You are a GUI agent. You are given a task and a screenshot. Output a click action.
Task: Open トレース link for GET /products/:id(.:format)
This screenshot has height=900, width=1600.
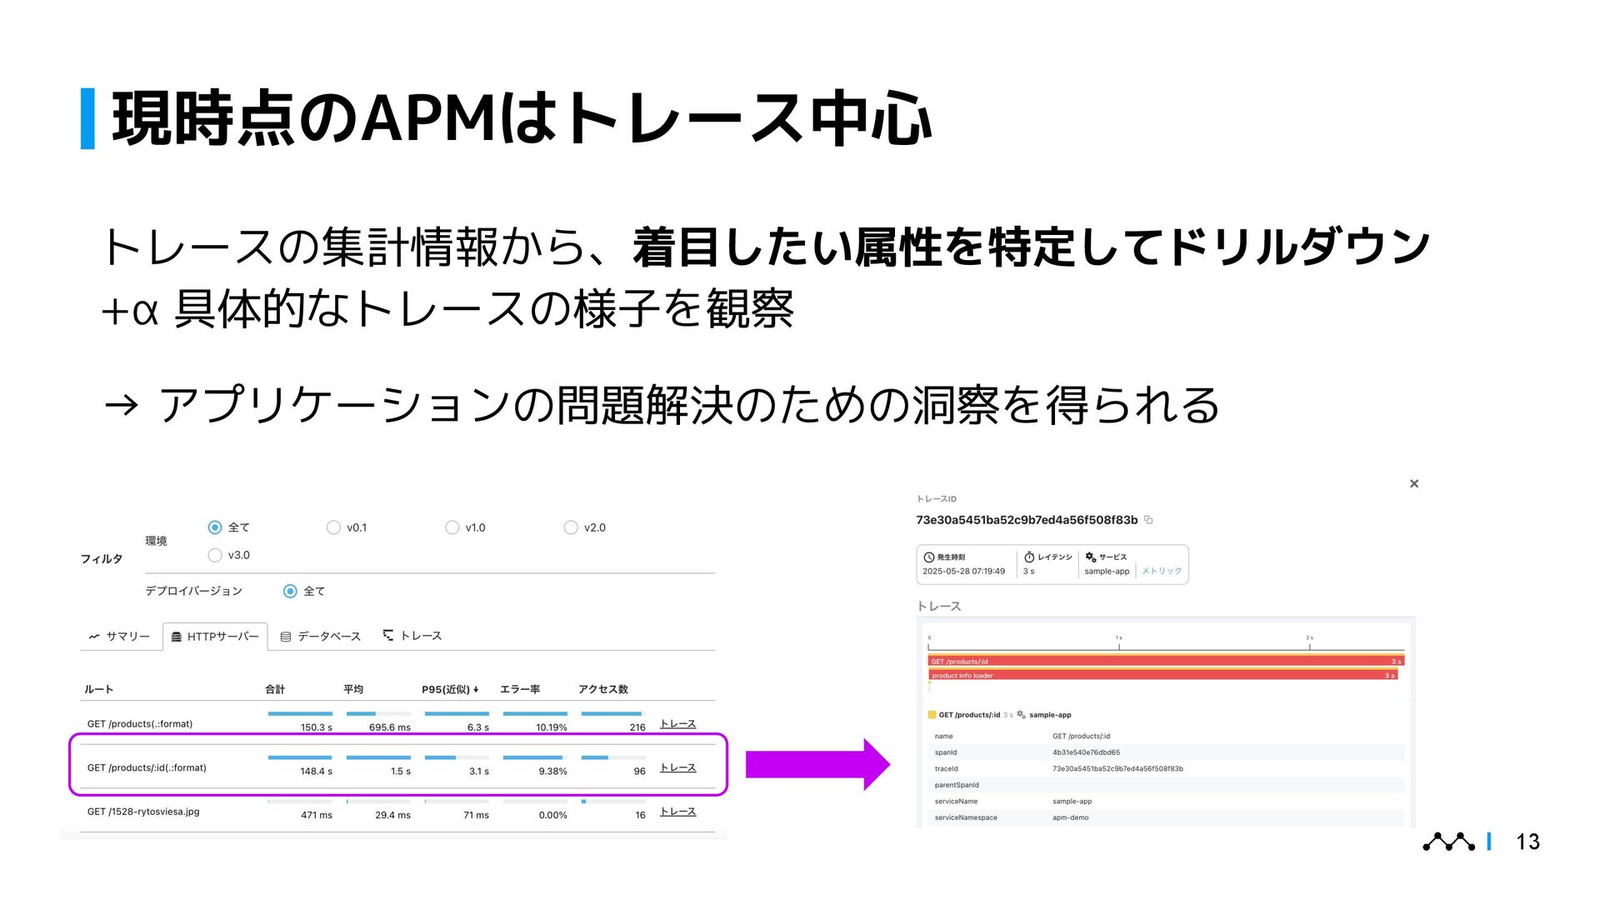click(x=677, y=767)
